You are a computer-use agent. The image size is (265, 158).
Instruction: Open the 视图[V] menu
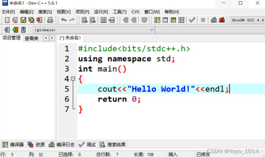pos(64,12)
